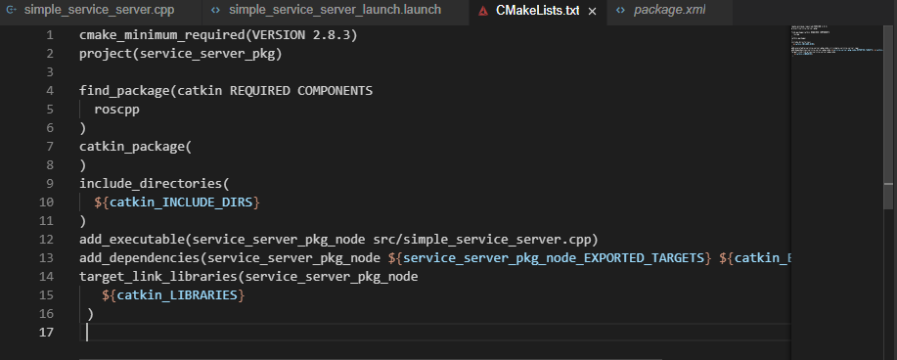The height and width of the screenshot is (360, 897).
Task: Click the catkin_package( text on line 7
Action: [136, 147]
